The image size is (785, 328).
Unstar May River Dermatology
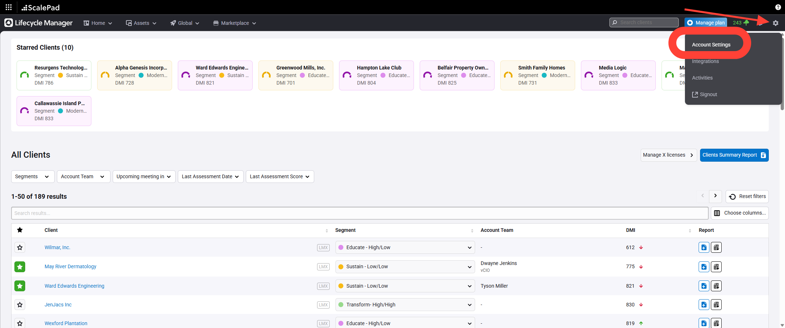pyautogui.click(x=20, y=267)
